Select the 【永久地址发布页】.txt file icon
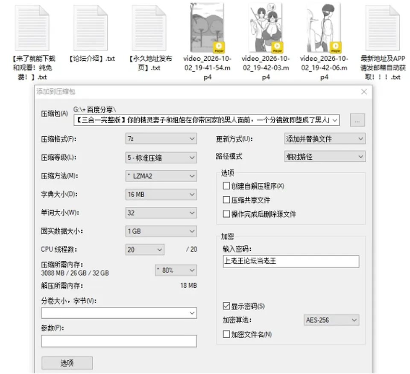 [x=149, y=28]
